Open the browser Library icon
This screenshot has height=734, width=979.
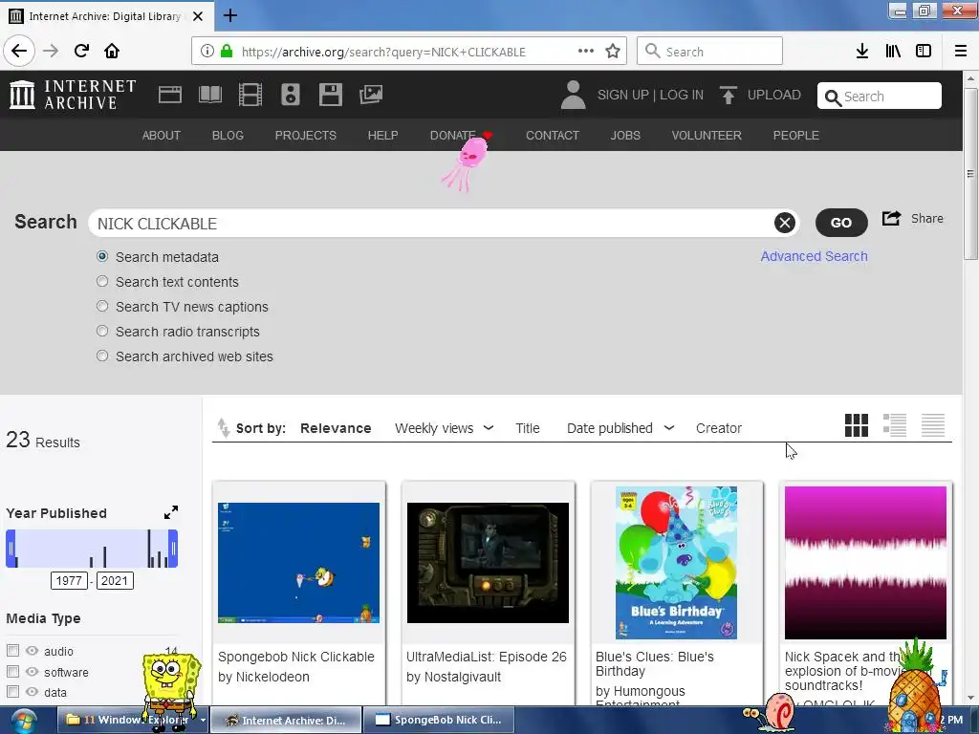(893, 52)
